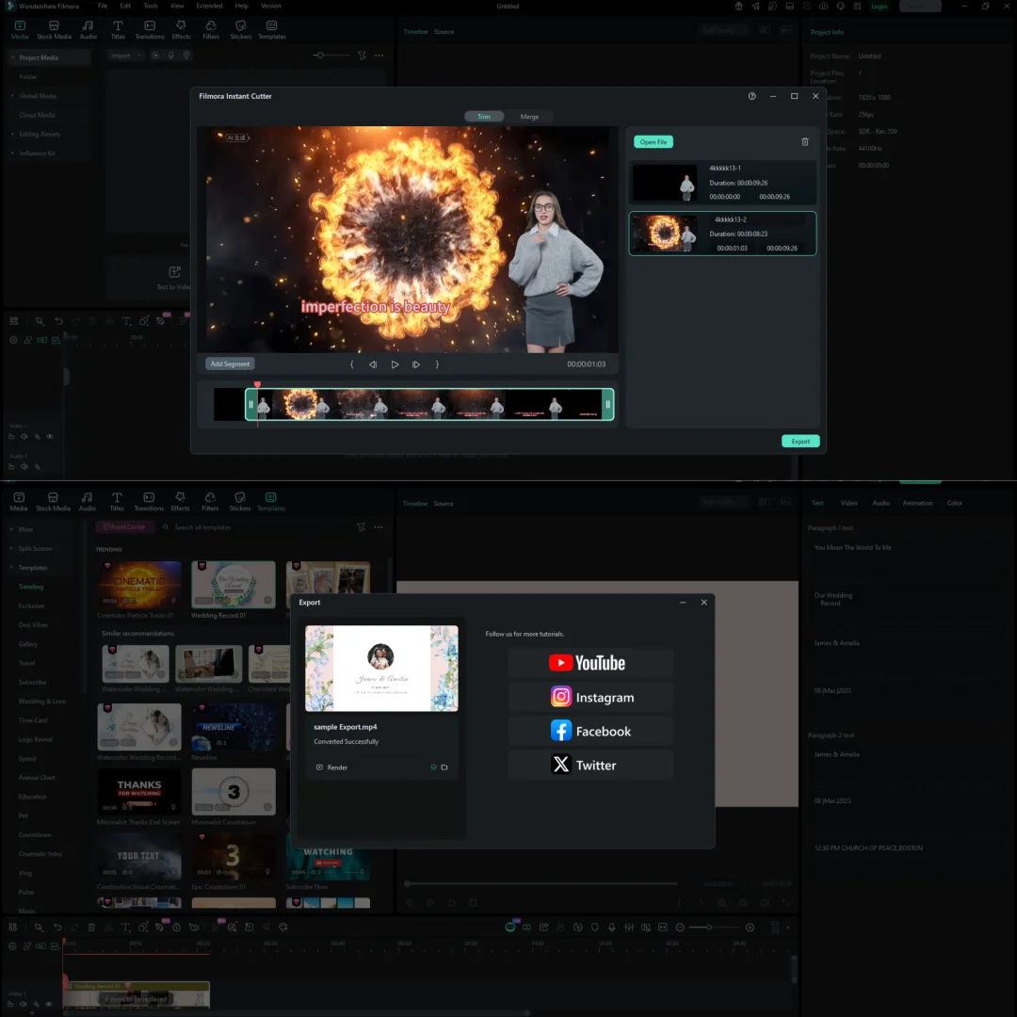Play the Instant Cutter preview
The height and width of the screenshot is (1017, 1017).
point(395,364)
